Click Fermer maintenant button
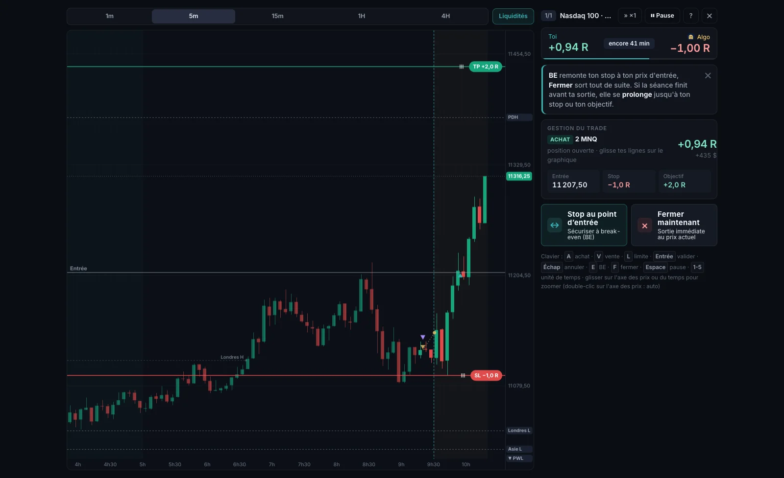The image size is (784, 478). pyautogui.click(x=674, y=225)
